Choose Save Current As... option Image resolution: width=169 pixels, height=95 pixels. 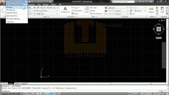[17, 16]
